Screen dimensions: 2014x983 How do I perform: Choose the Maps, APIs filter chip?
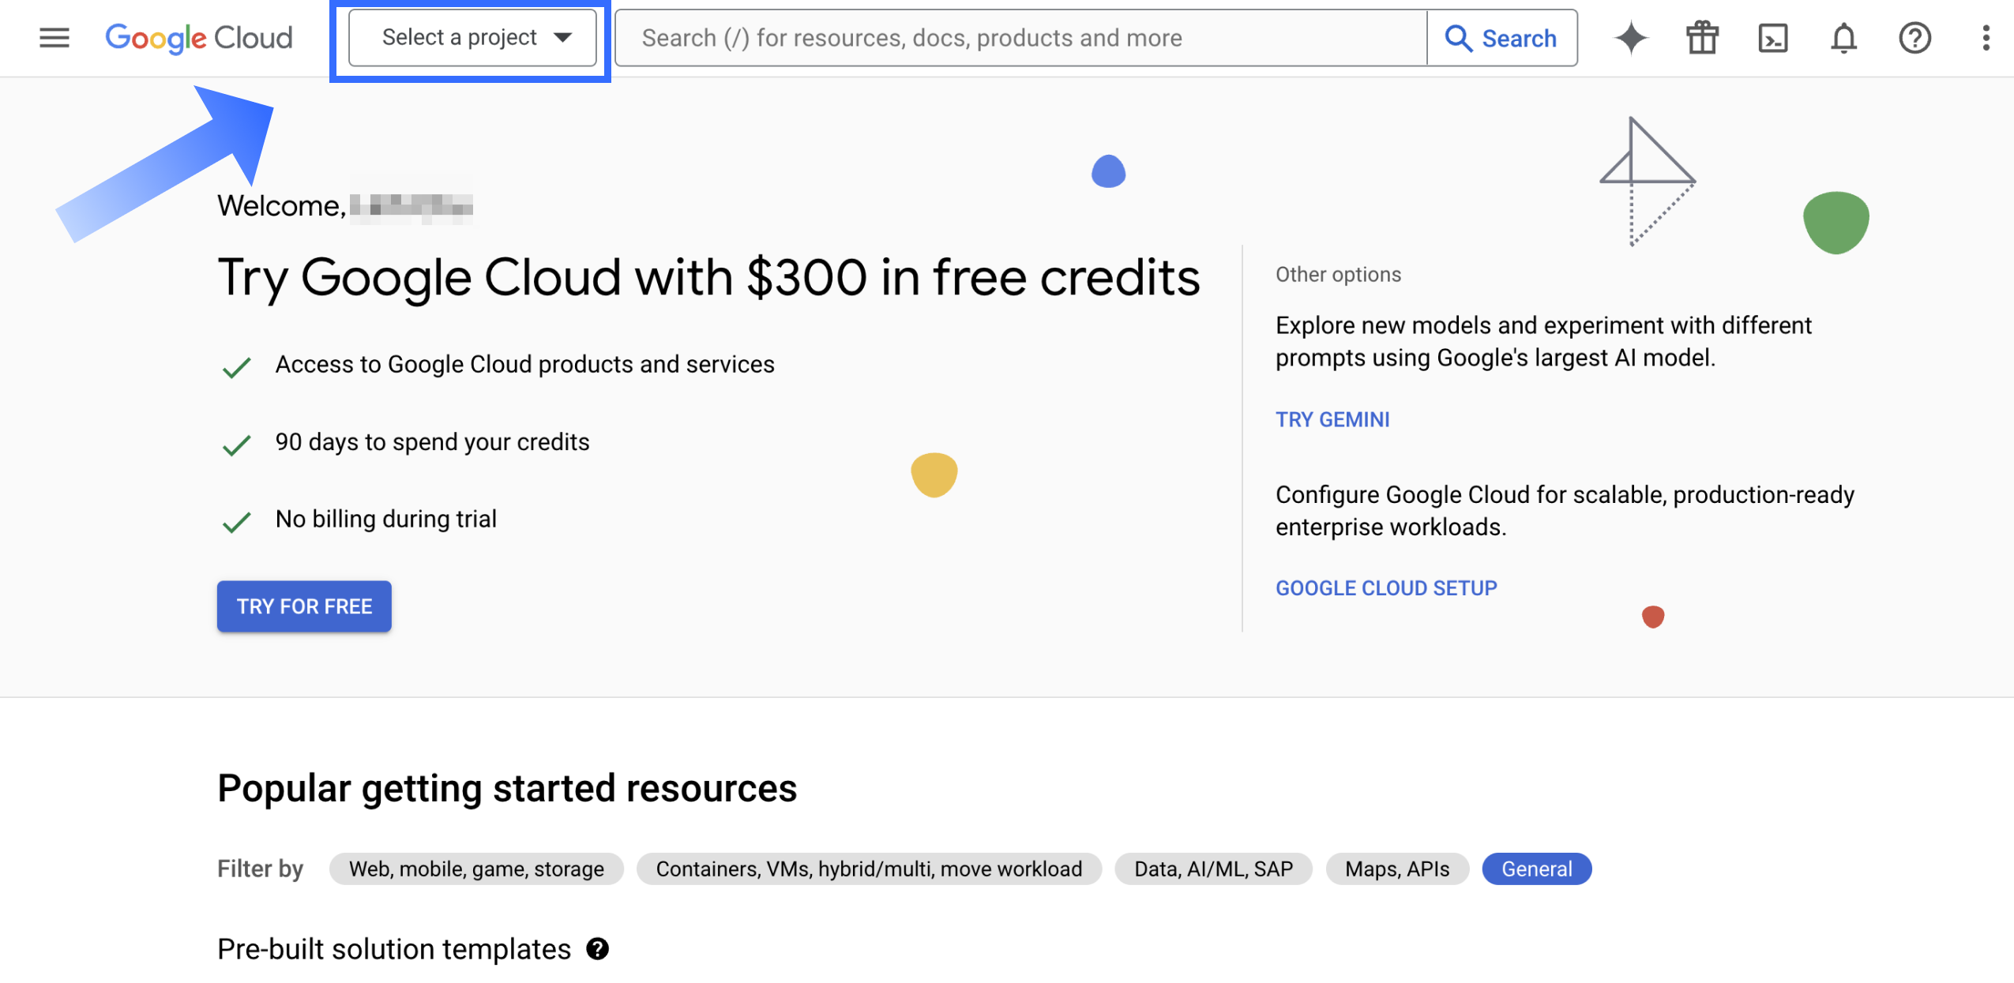1396,869
